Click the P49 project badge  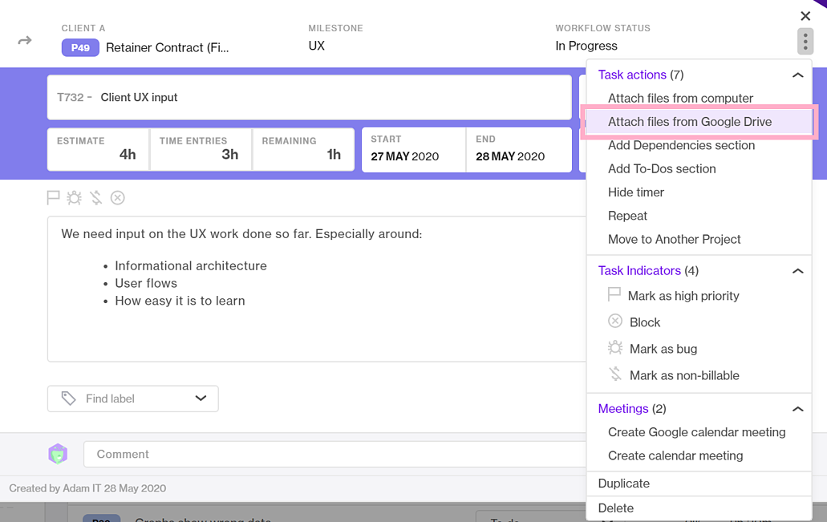tap(80, 47)
